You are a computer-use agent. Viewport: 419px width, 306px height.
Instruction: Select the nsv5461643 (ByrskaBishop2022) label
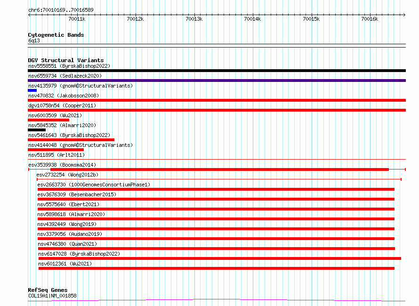tap(69, 135)
